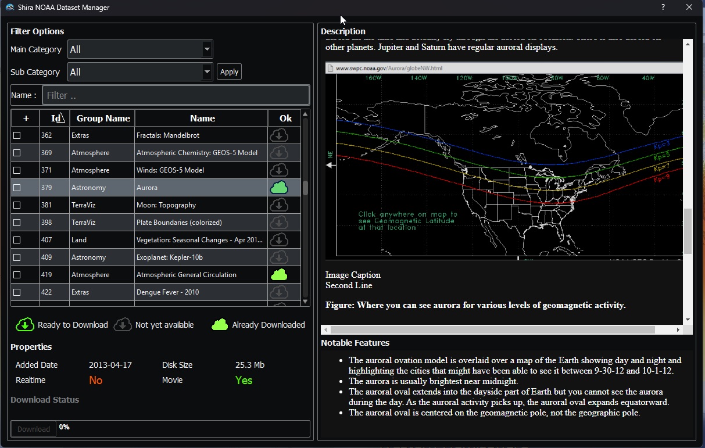The width and height of the screenshot is (705, 448).
Task: Click the download cloud icon for Fractals: Mandelbrot
Action: 280,135
